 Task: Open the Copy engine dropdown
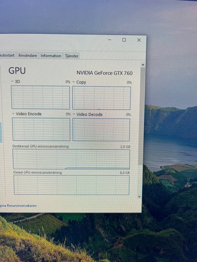(x=74, y=82)
